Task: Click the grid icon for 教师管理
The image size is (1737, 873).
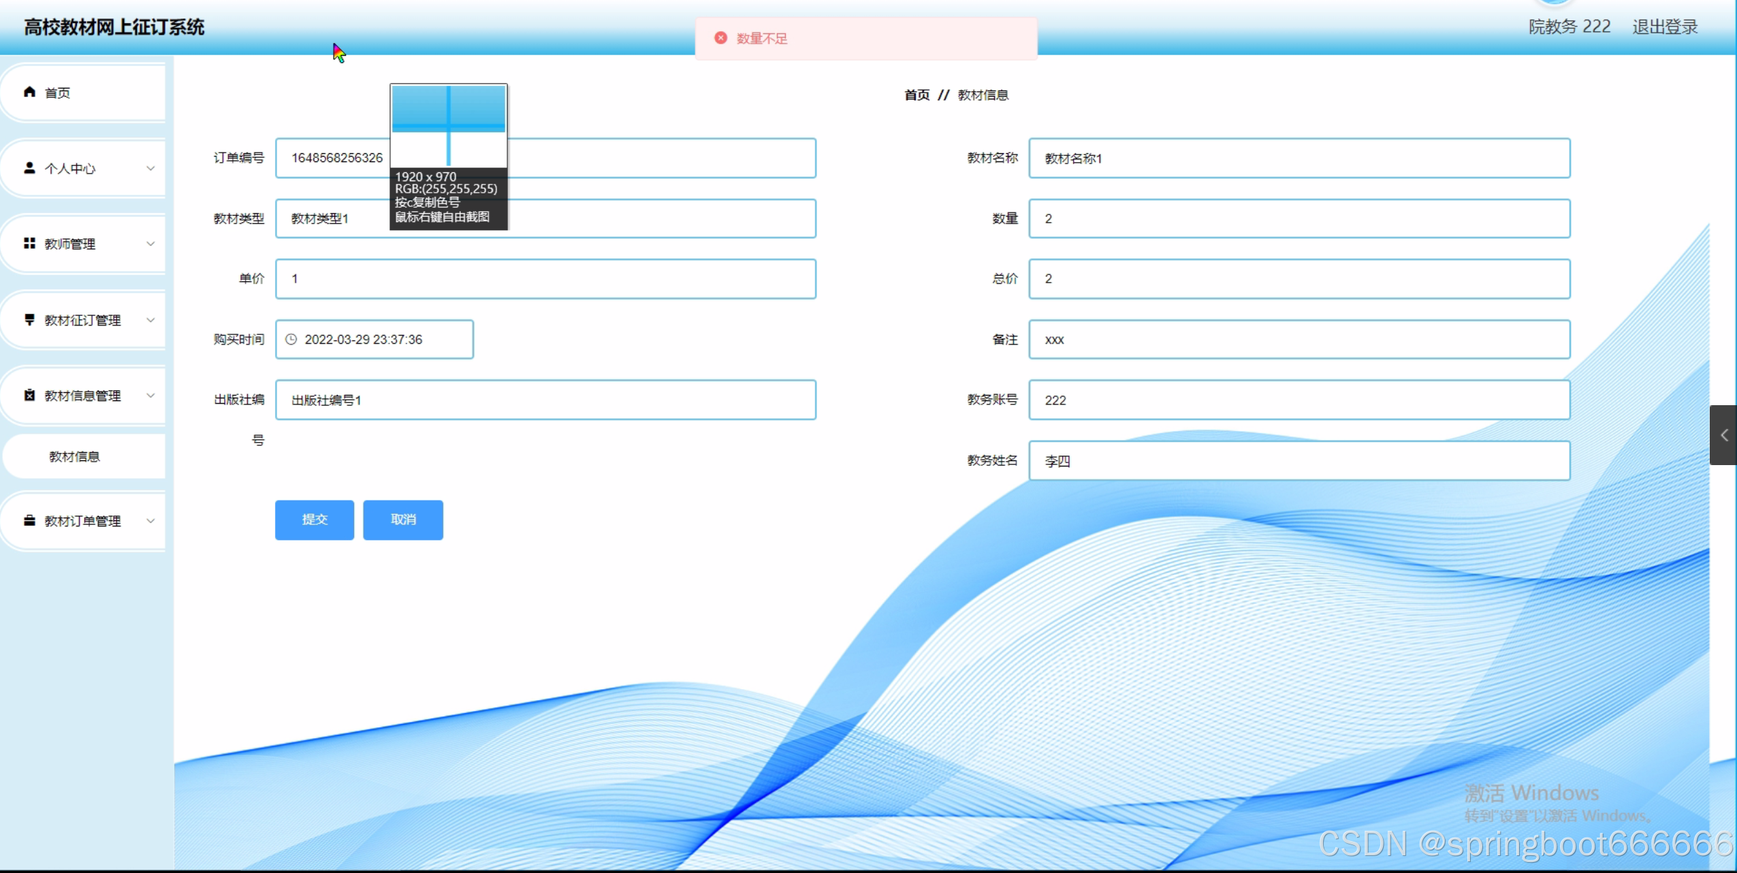Action: click(29, 243)
